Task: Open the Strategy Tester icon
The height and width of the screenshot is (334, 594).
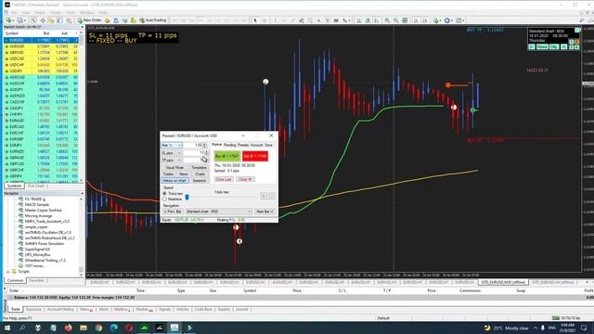Action: tap(69, 20)
